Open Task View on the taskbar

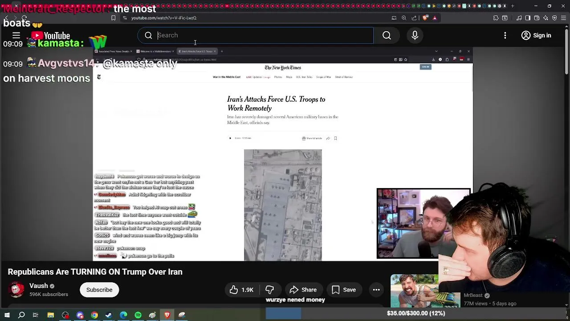pyautogui.click(x=36, y=315)
